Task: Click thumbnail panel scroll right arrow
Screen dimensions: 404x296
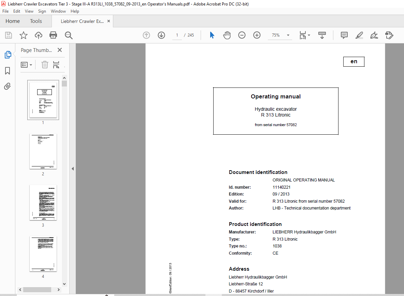Action: (x=58, y=290)
